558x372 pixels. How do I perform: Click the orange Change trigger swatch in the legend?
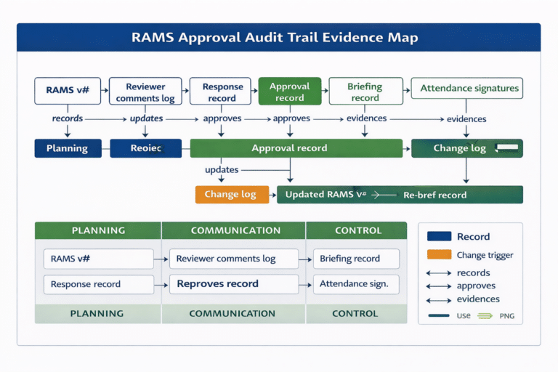point(439,254)
